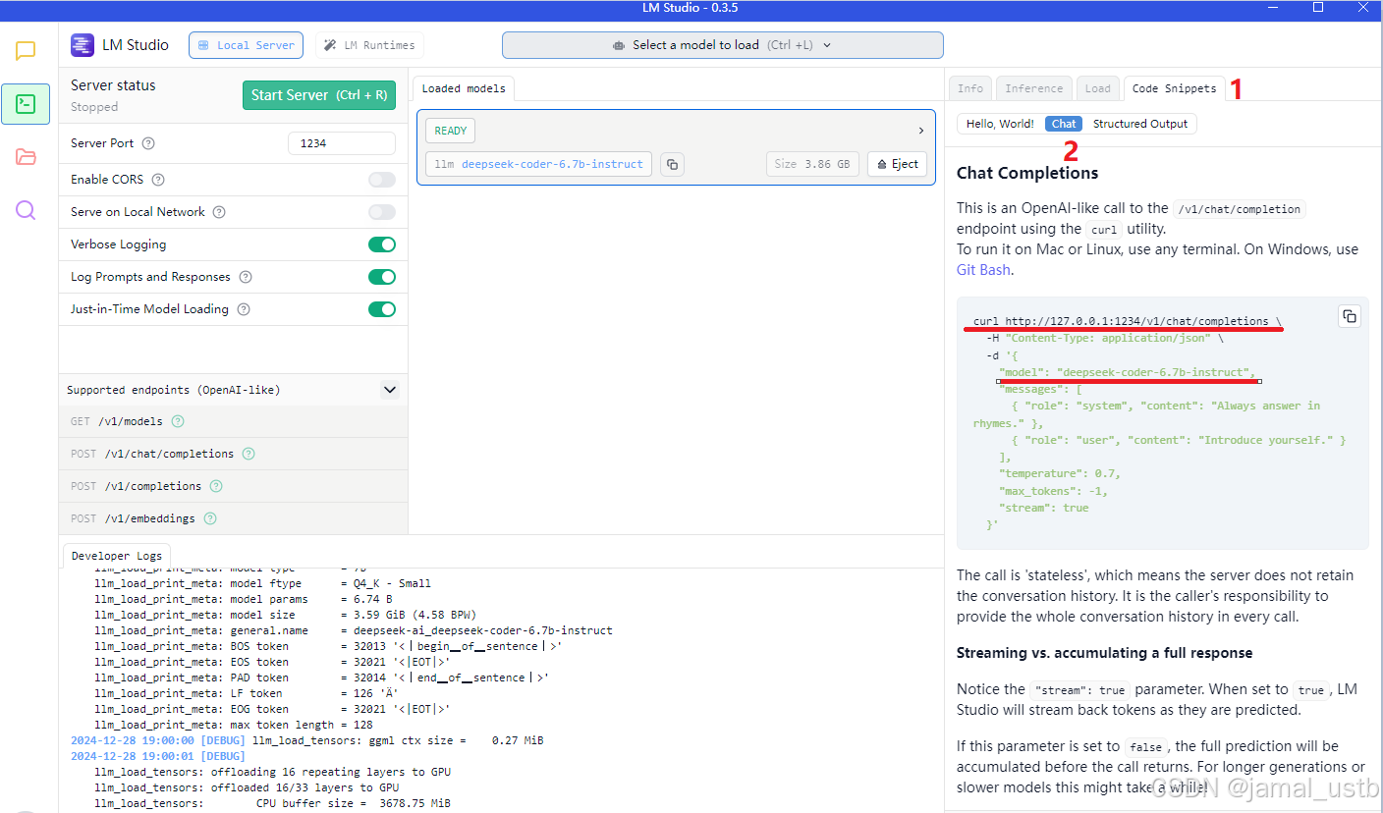Screen dimensions: 1383x813
Task: Open help for the /v1/embeddings endpoint
Action: click(208, 517)
